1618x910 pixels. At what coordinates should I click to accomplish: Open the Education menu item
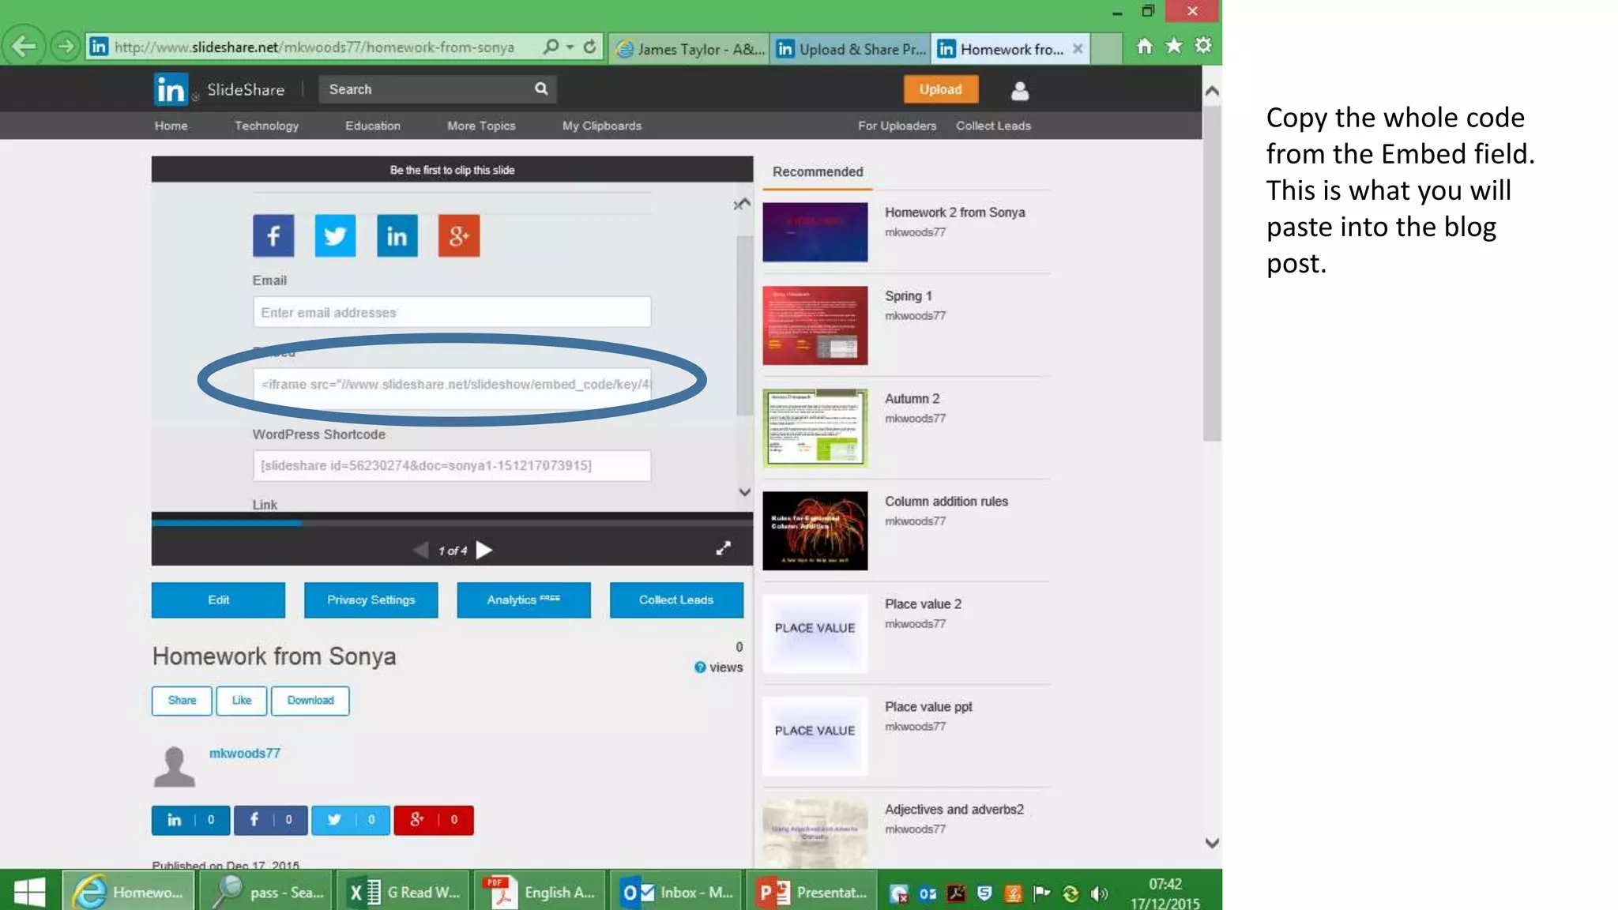click(x=372, y=126)
